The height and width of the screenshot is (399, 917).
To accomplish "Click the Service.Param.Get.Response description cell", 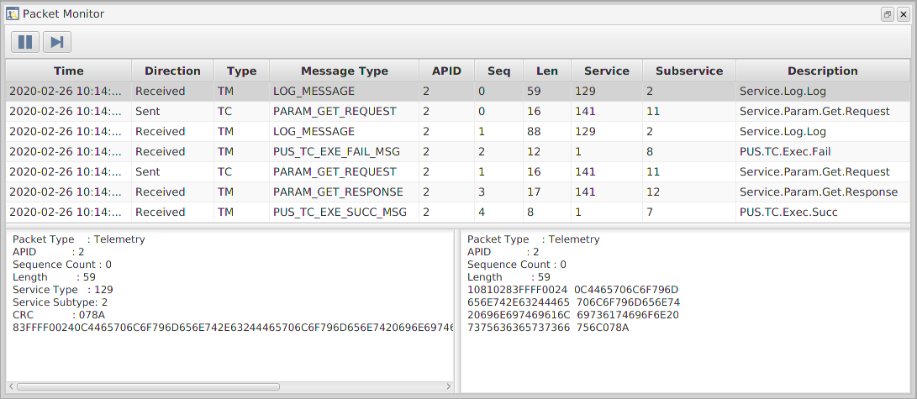I will [x=822, y=192].
